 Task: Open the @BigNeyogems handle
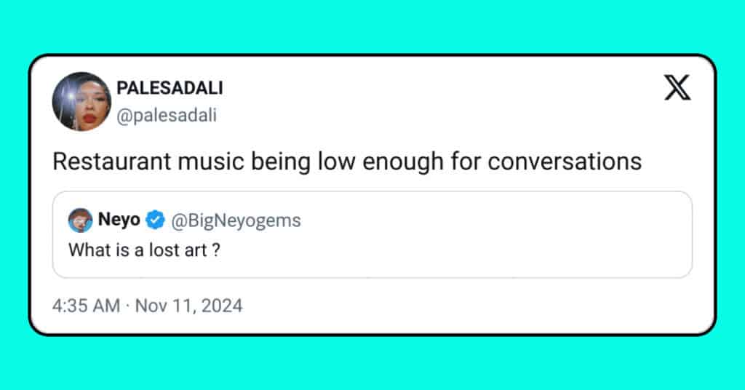click(236, 220)
